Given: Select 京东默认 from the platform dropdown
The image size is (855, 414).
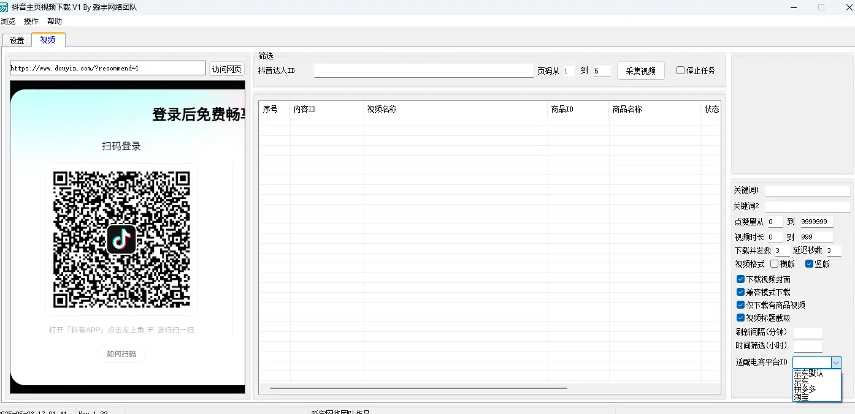Looking at the screenshot, I should pyautogui.click(x=817, y=373).
